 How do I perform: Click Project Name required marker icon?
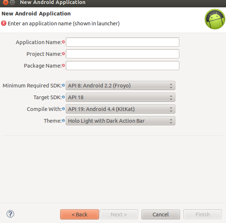[x=63, y=54]
